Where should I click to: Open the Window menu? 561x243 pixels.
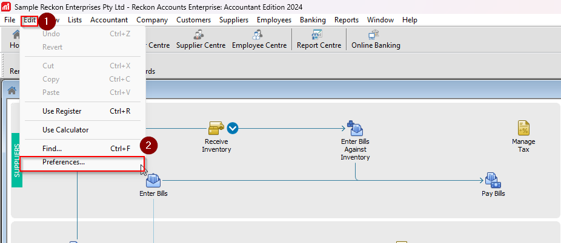point(380,20)
